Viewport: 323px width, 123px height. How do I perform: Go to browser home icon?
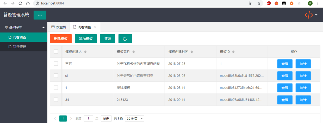click(x=28, y=3)
